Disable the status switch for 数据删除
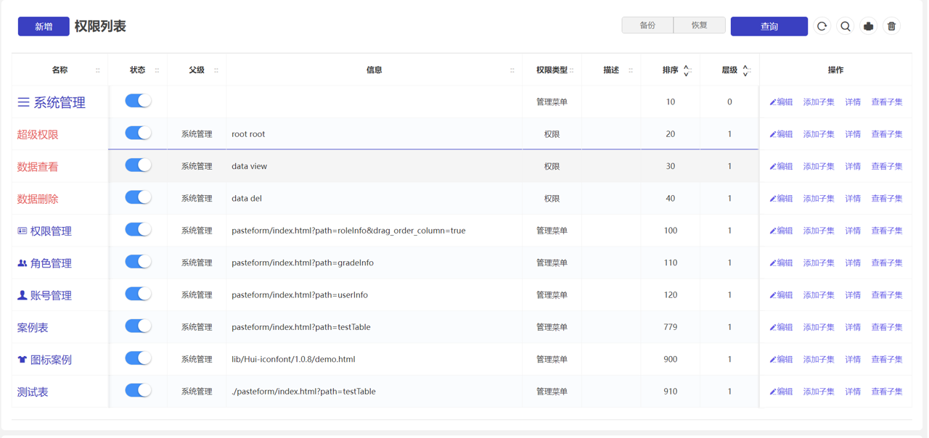The width and height of the screenshot is (929, 438). pyautogui.click(x=138, y=197)
